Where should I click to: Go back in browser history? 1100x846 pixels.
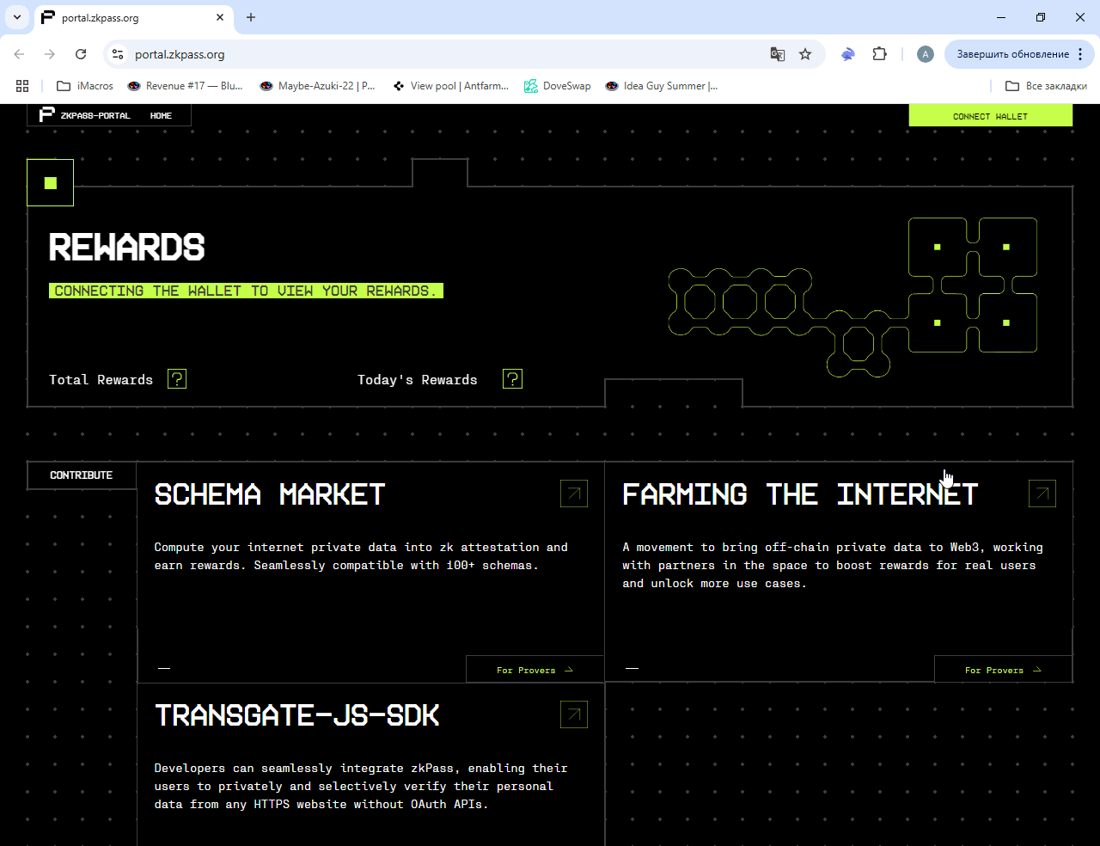coord(19,54)
